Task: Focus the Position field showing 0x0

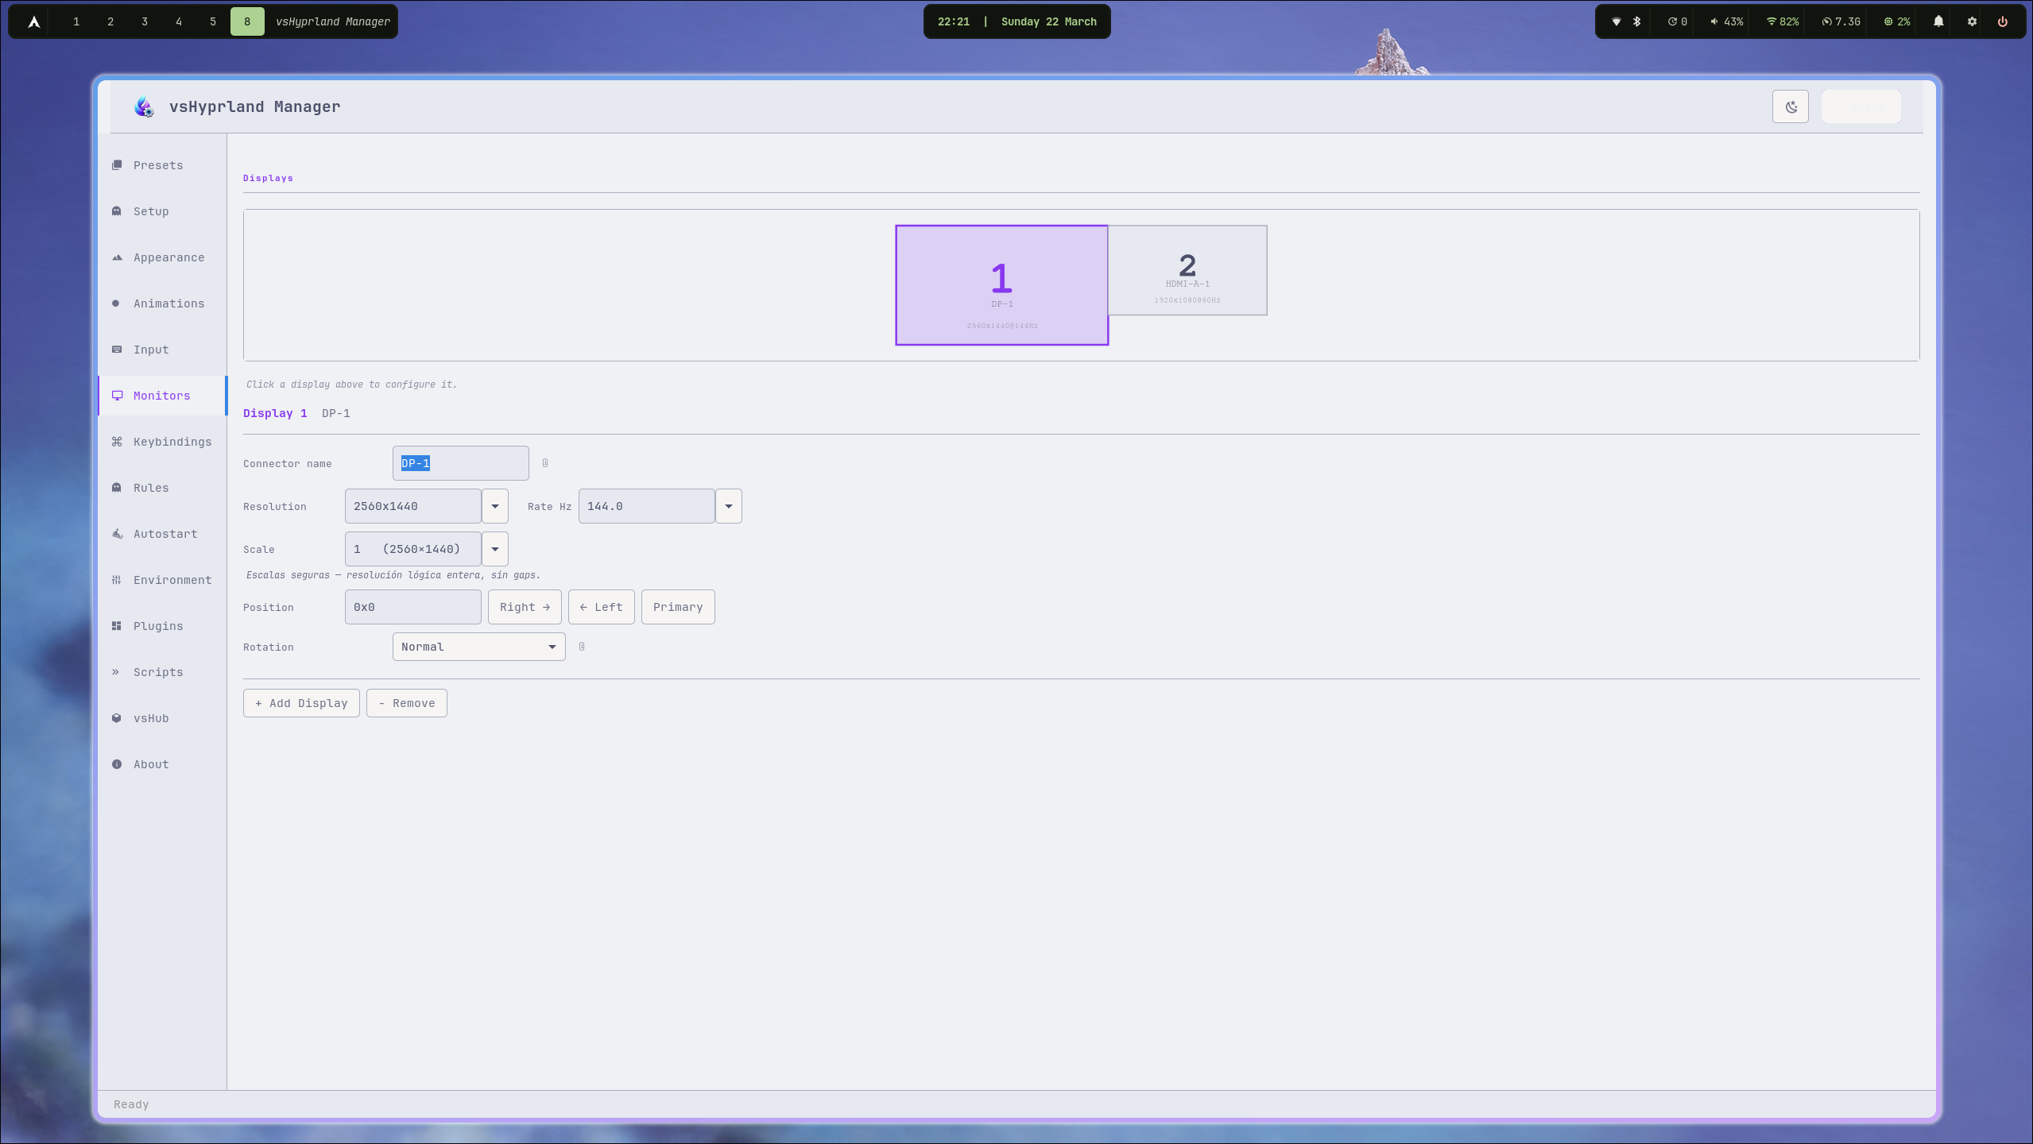Action: coord(413,607)
